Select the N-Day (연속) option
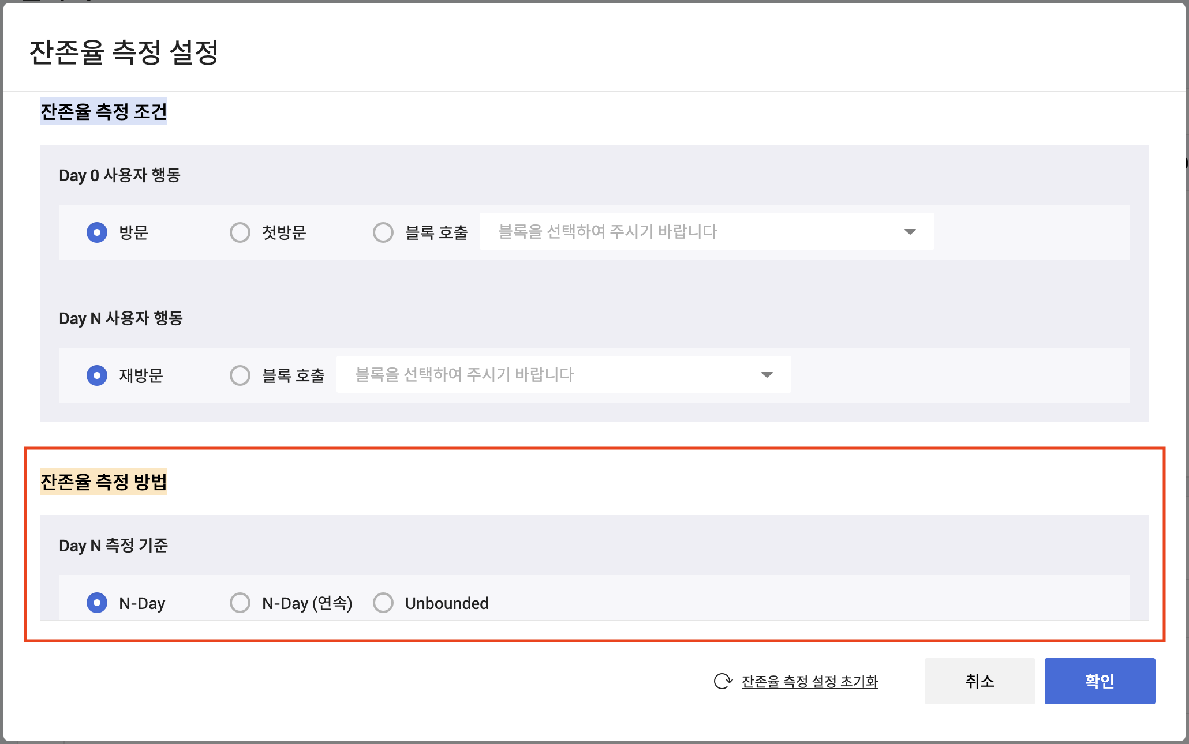 pos(240,603)
